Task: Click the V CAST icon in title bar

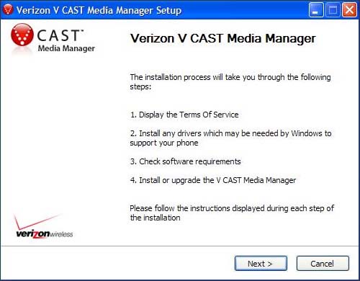Action: 8,10
